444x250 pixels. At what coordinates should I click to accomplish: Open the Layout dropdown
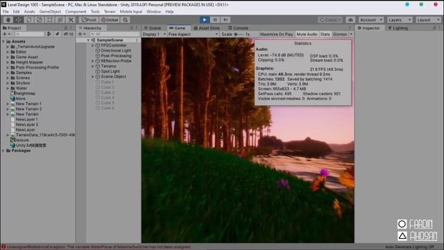pos(429,20)
